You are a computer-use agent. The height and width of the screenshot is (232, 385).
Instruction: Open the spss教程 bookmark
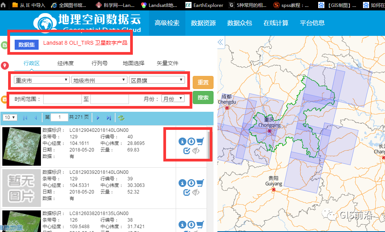point(291,5)
